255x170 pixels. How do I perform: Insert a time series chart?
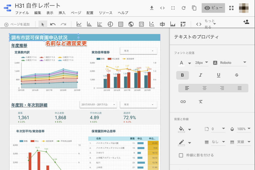(x=79, y=24)
